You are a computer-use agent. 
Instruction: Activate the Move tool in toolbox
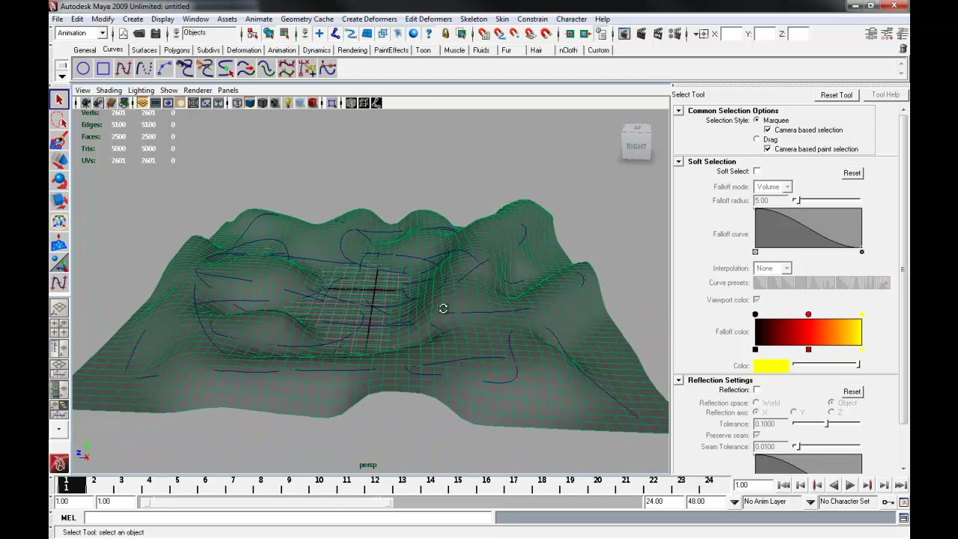pyautogui.click(x=59, y=160)
